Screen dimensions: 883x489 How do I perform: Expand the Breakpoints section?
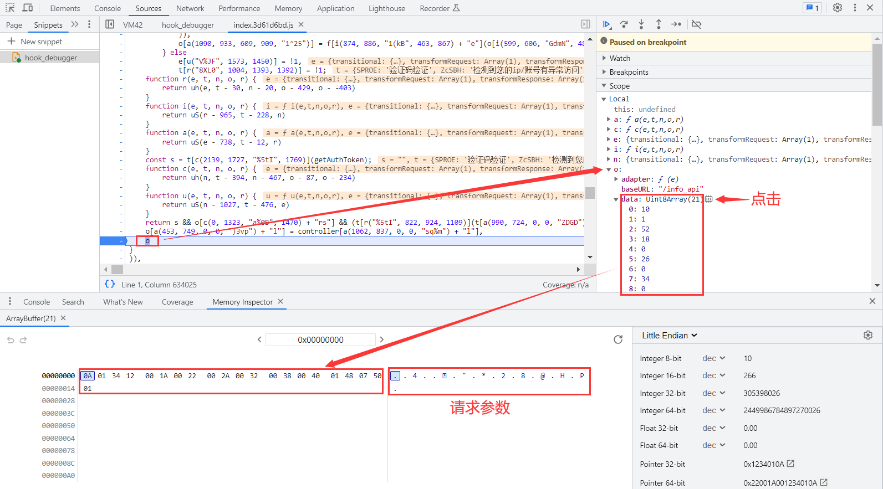(629, 72)
